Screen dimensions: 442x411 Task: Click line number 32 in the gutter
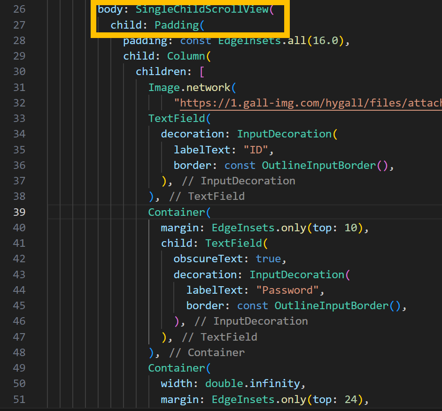click(x=19, y=103)
